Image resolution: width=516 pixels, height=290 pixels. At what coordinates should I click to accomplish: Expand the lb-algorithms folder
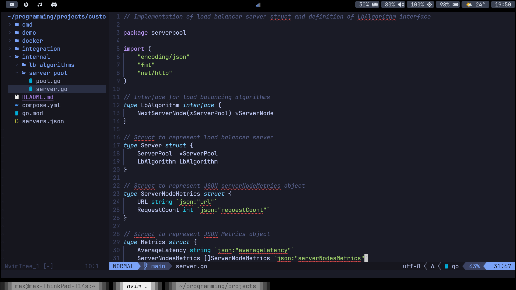coord(17,65)
